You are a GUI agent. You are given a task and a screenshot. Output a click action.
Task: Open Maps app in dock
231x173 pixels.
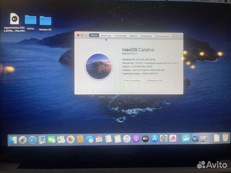(61, 139)
